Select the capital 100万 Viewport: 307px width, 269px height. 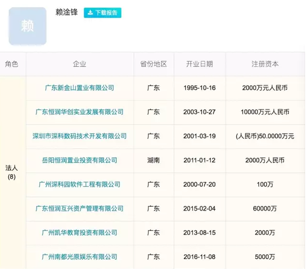coord(265,184)
